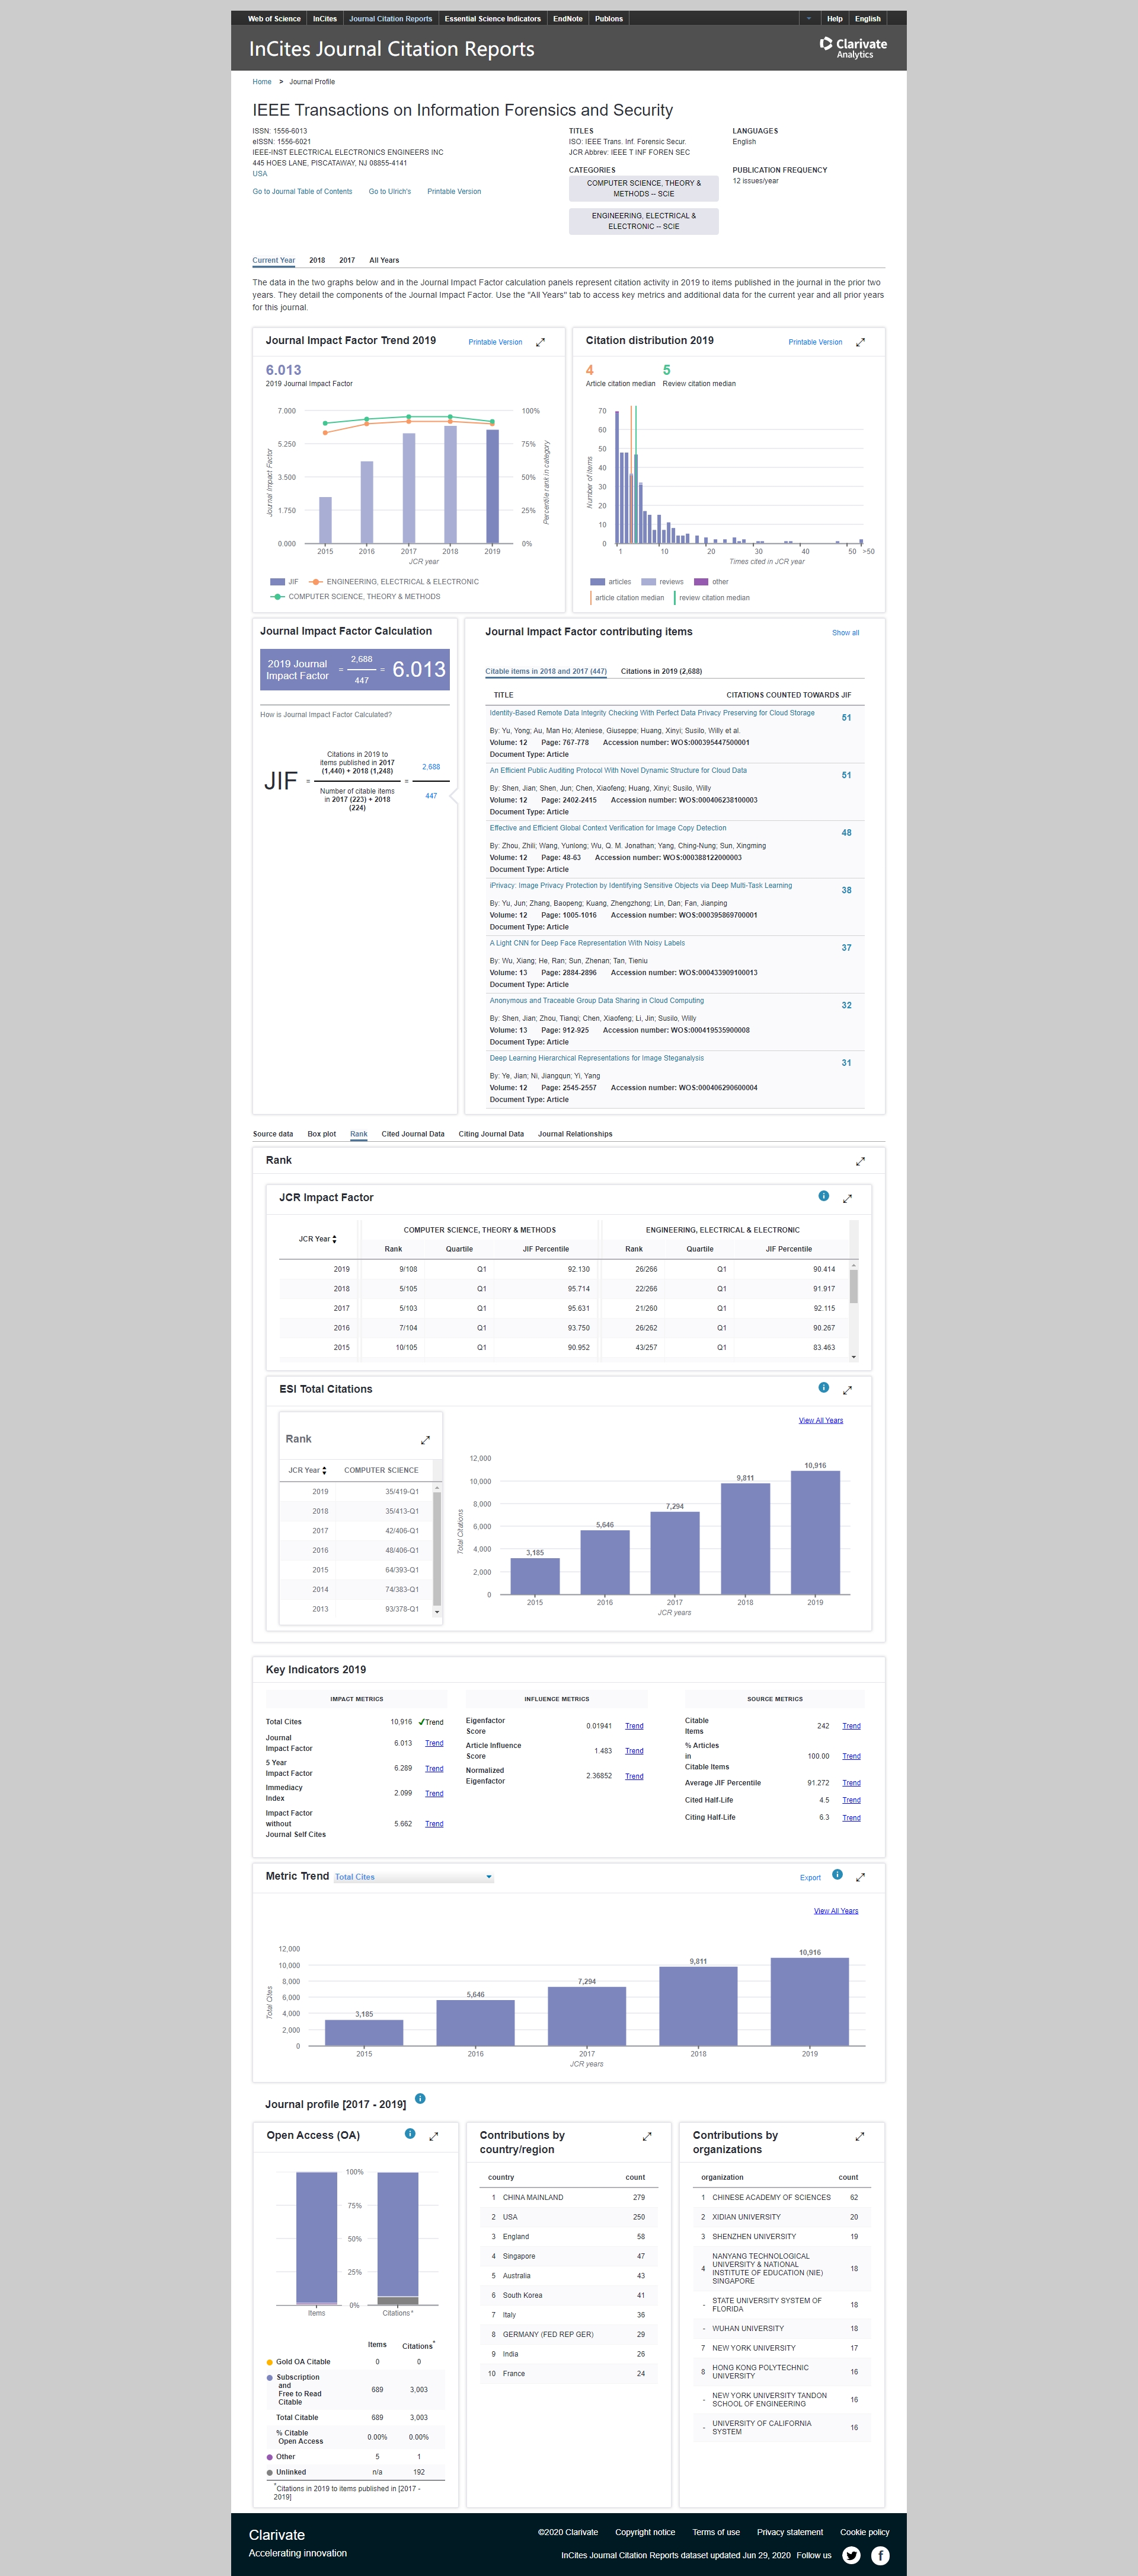1138x2576 pixels.
Task: Click the 2,688 numerator value link
Action: [x=431, y=767]
